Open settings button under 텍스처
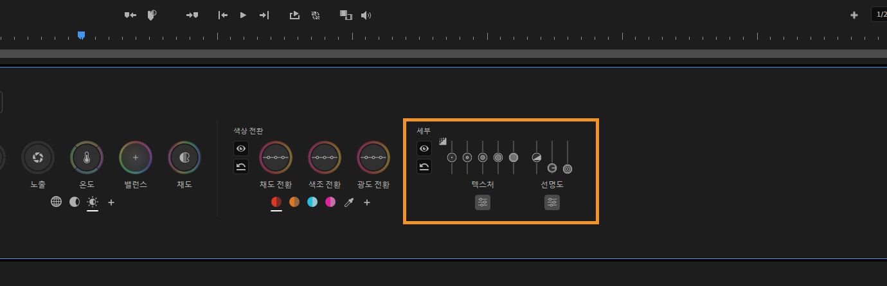The image size is (887, 286). tap(483, 202)
